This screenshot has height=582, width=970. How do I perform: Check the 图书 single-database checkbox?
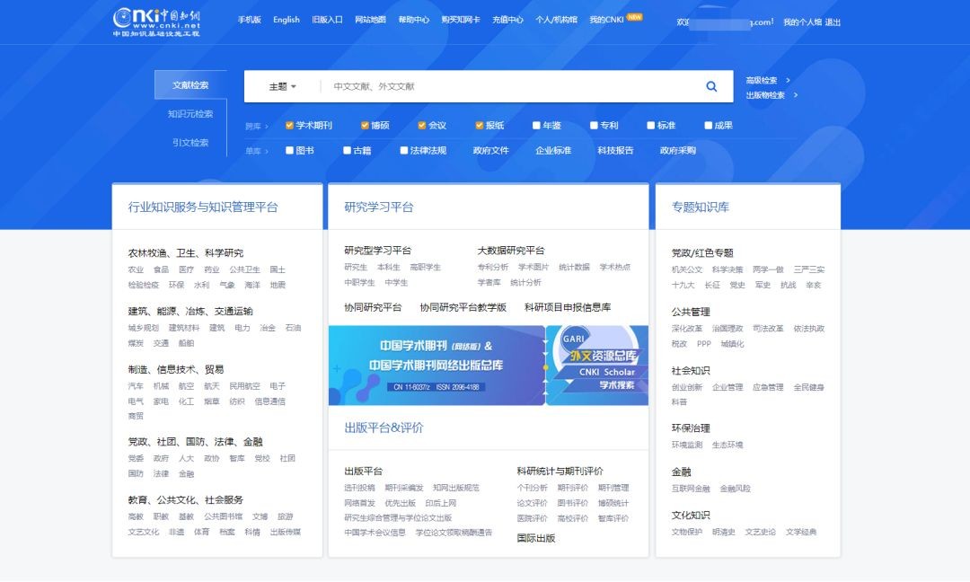pyautogui.click(x=289, y=150)
